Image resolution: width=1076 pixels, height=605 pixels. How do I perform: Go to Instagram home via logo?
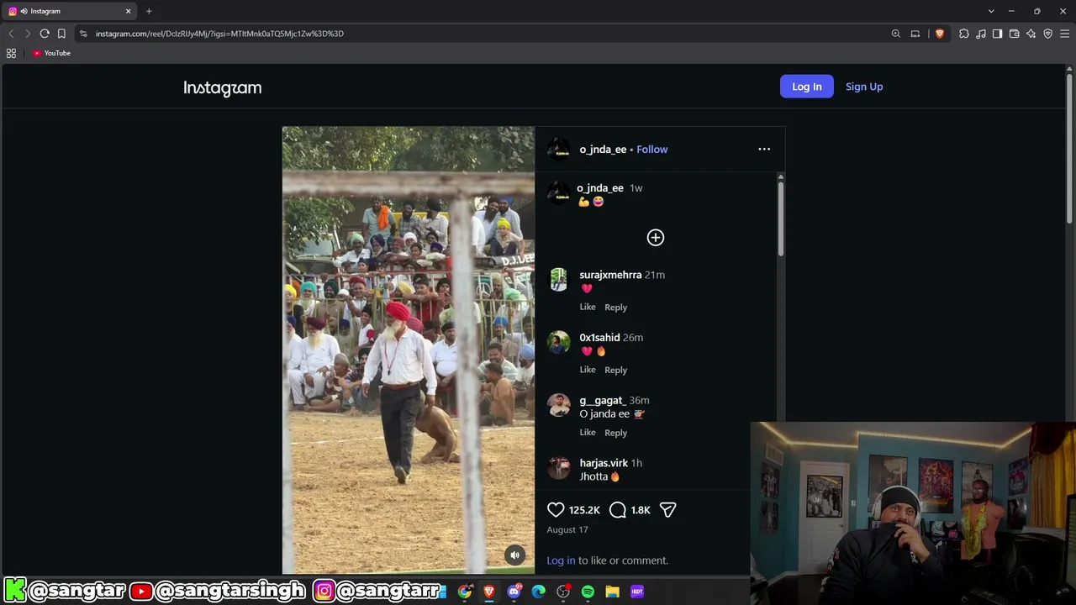click(x=223, y=87)
